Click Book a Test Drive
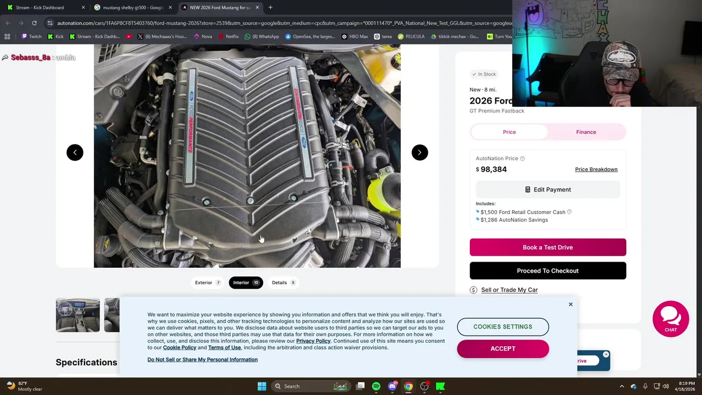This screenshot has width=702, height=395. tap(547, 247)
